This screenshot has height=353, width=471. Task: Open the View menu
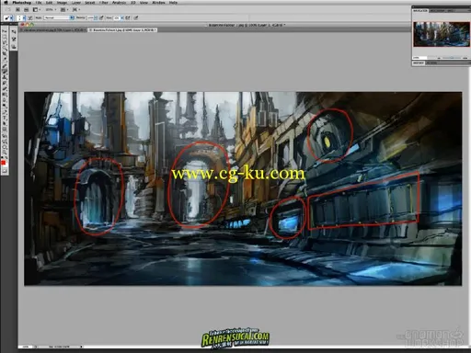point(144,3)
